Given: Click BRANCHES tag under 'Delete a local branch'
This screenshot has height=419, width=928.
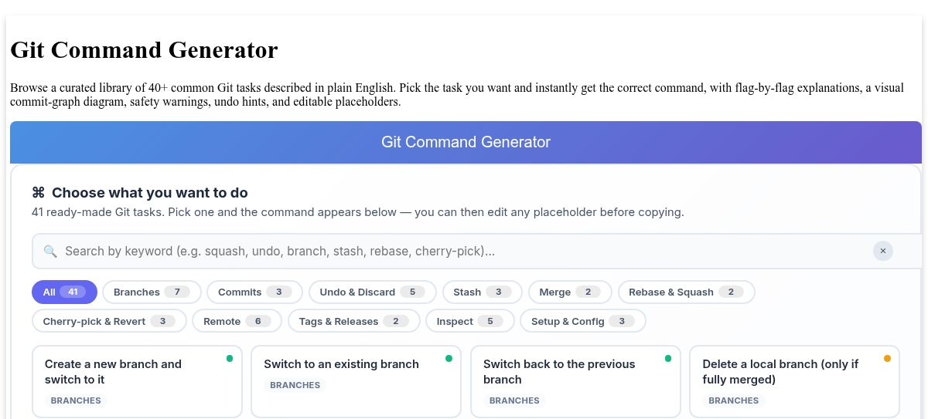Looking at the screenshot, I should pyautogui.click(x=734, y=400).
